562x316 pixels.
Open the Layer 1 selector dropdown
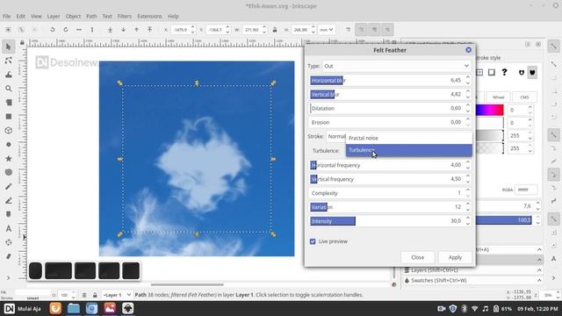pyautogui.click(x=117, y=295)
